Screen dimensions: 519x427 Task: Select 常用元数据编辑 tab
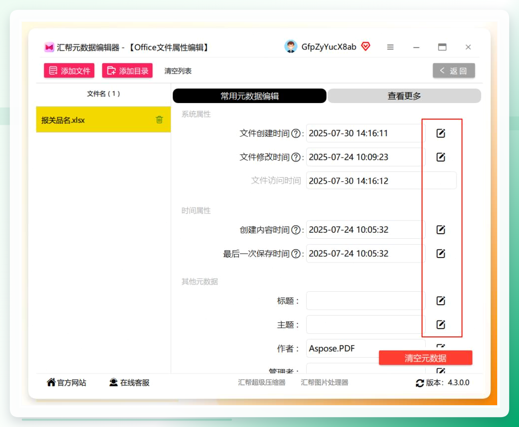point(250,96)
